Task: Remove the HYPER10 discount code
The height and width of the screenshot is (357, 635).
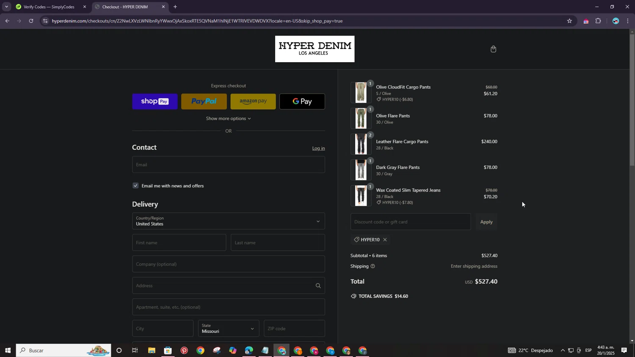Action: (x=385, y=240)
